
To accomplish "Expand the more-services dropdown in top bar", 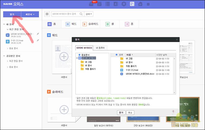I will coord(148,4).
